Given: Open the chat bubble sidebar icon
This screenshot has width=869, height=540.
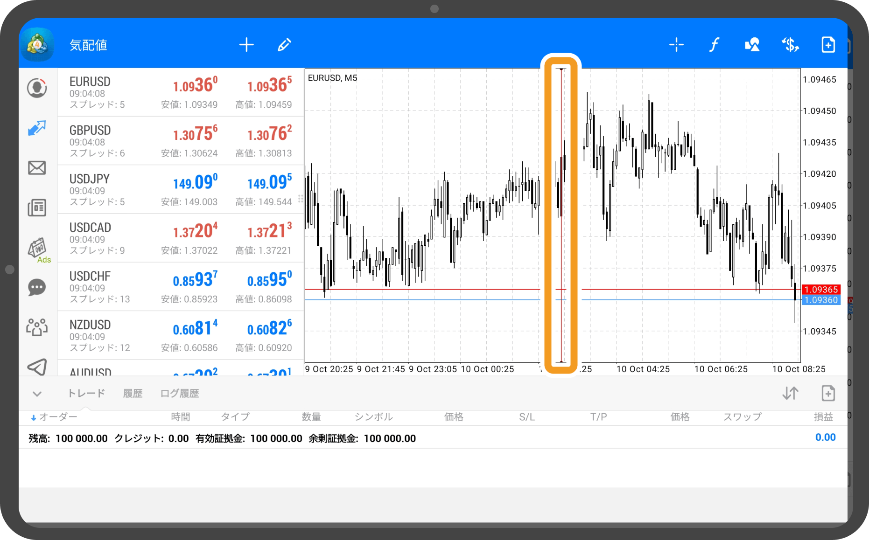Looking at the screenshot, I should click(x=37, y=288).
